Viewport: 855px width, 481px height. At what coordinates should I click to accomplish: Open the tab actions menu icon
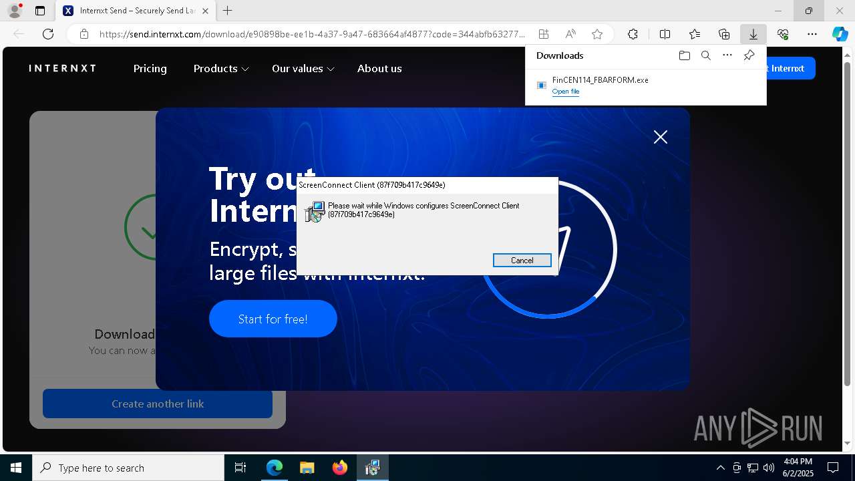pyautogui.click(x=40, y=11)
